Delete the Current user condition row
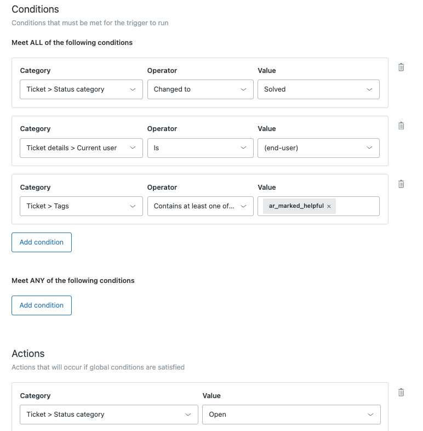 [401, 126]
